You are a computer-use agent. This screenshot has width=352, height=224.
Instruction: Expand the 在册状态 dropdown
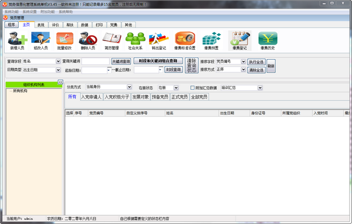coord(176,88)
